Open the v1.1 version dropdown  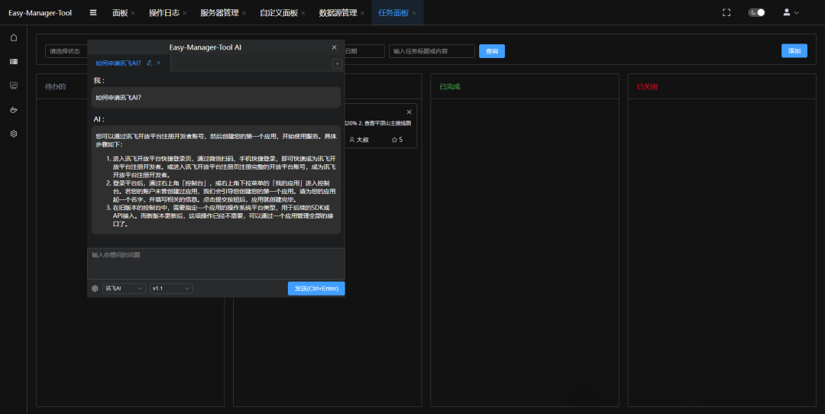tap(171, 289)
